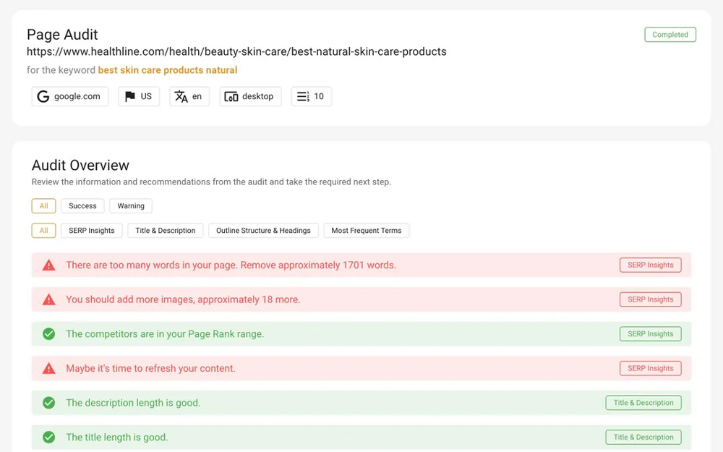This screenshot has height=452, width=723.
Task: Click the desktop device icon
Action: [x=231, y=97]
